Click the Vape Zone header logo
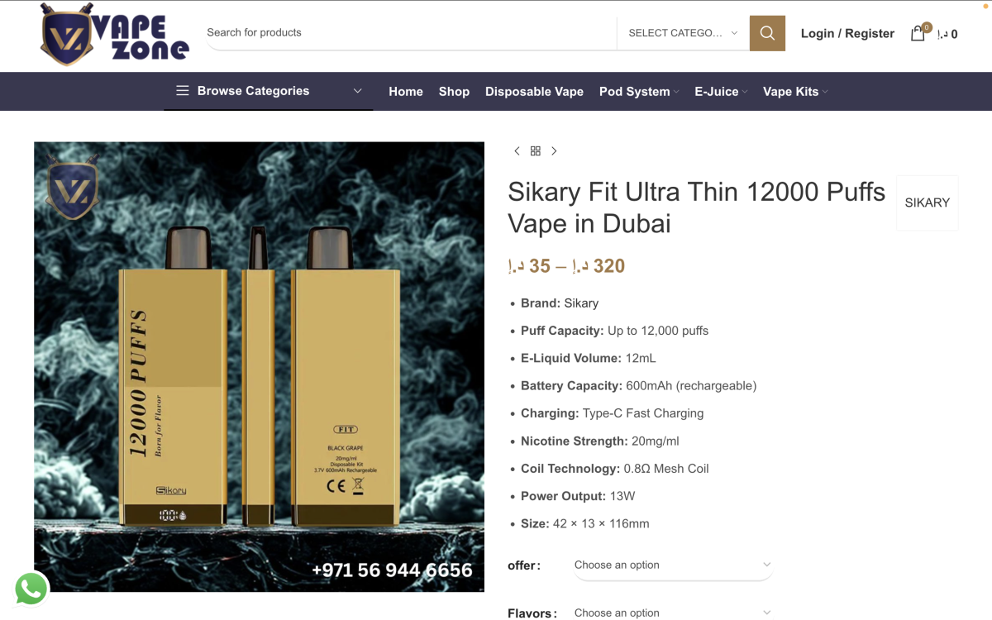992x620 pixels. pos(115,35)
